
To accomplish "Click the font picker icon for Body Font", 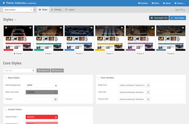I will pos(148,85).
